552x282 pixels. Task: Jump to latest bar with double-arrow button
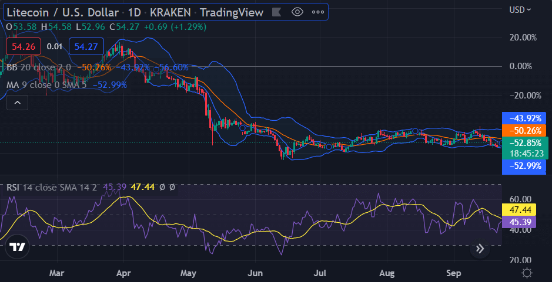point(480,249)
